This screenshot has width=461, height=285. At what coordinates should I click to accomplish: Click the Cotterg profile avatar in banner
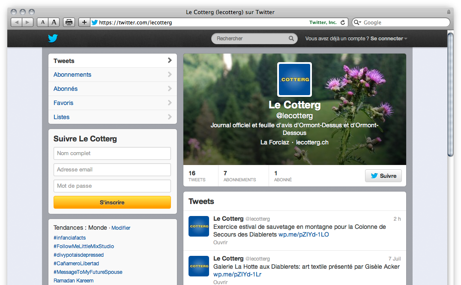pyautogui.click(x=295, y=79)
